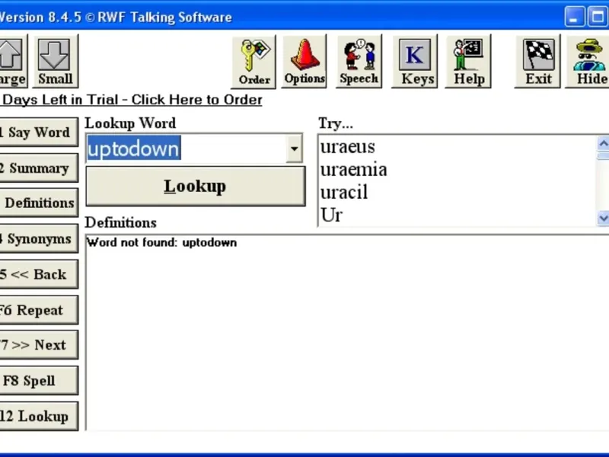Click Try list scrollbar down arrow
609x457 pixels.
click(x=603, y=218)
